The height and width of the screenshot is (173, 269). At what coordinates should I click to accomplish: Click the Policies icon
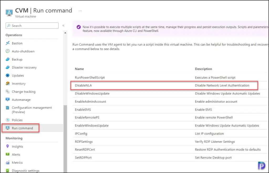8,120
